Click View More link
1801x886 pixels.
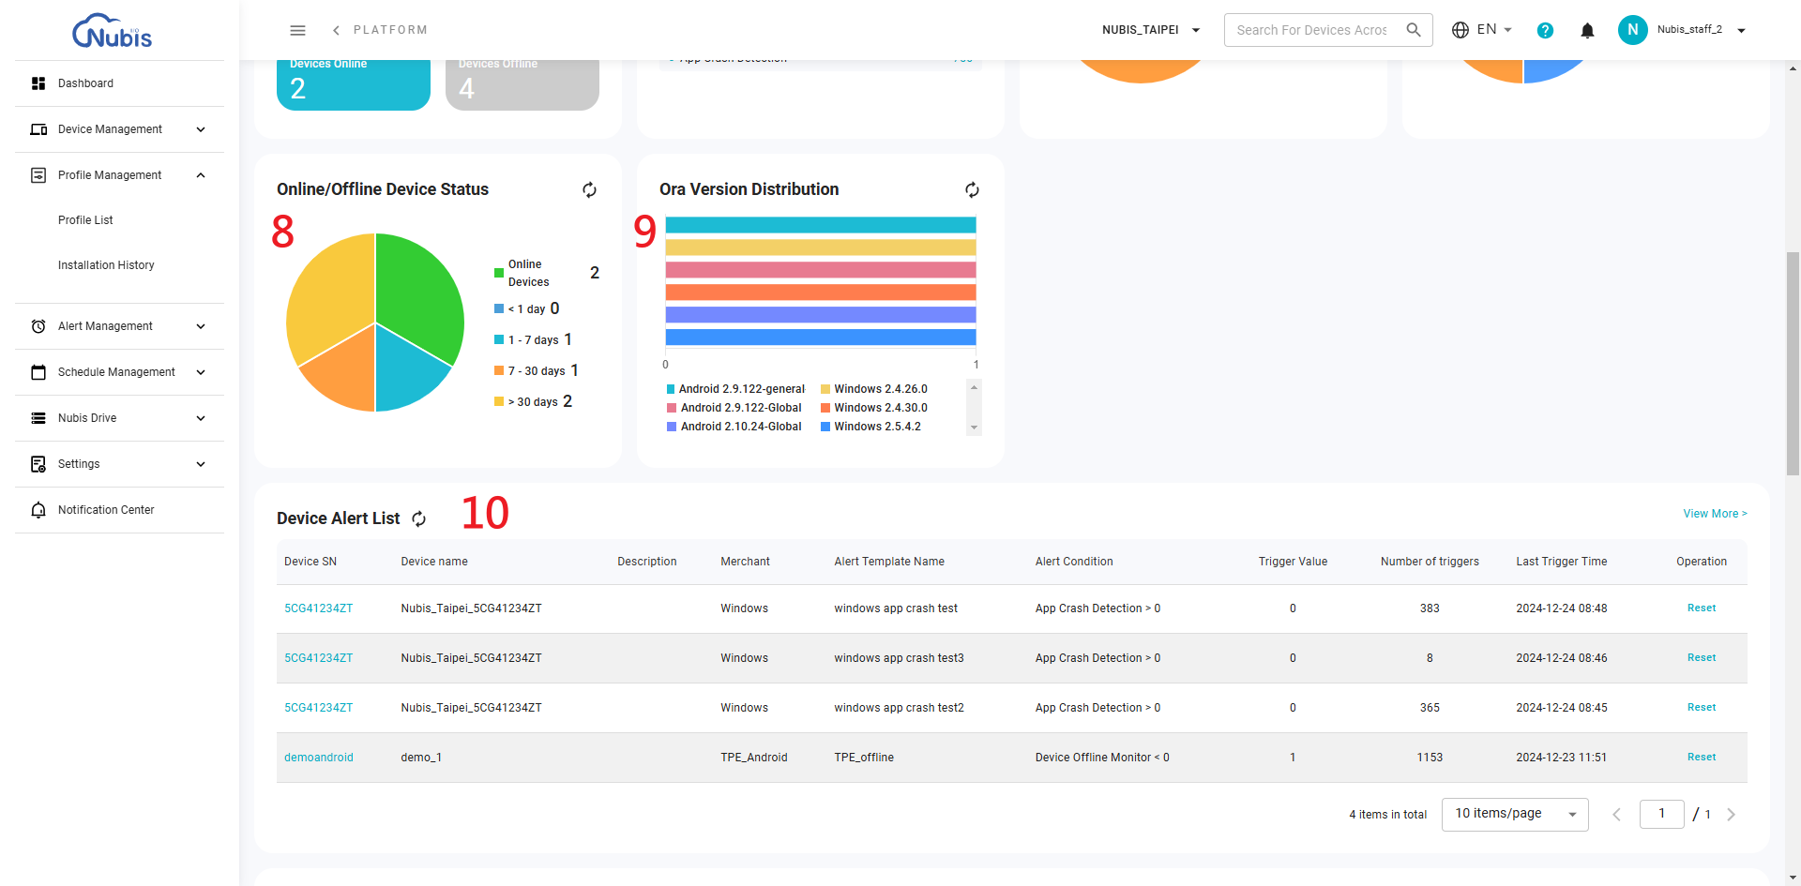pos(1715,514)
